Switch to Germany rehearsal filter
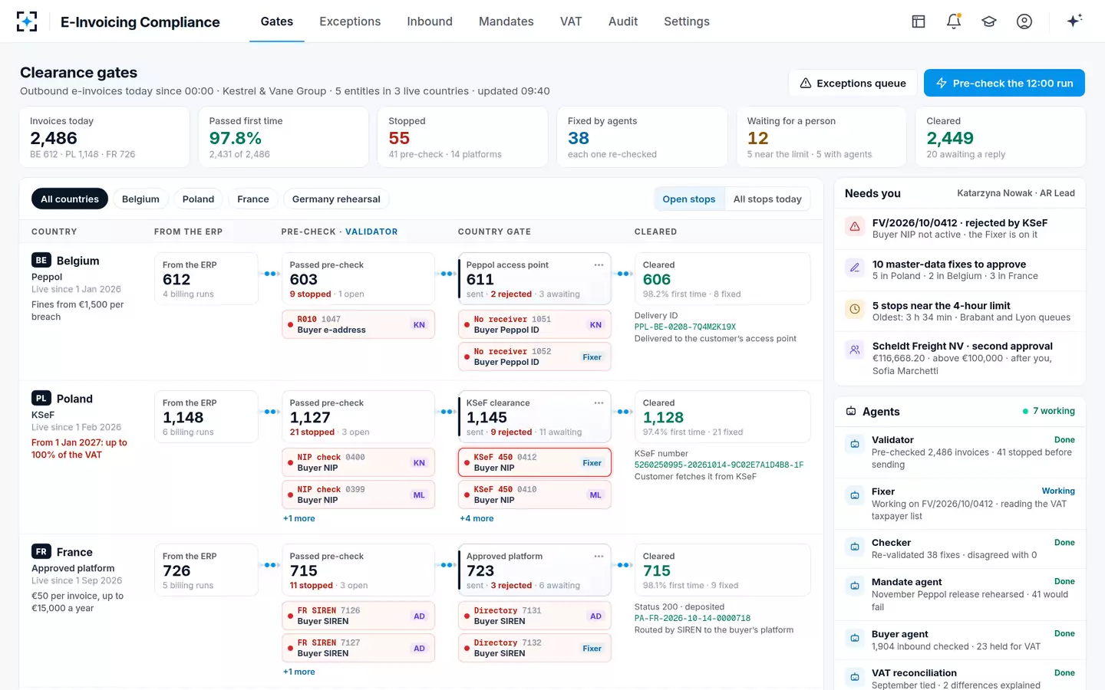 [x=336, y=199]
